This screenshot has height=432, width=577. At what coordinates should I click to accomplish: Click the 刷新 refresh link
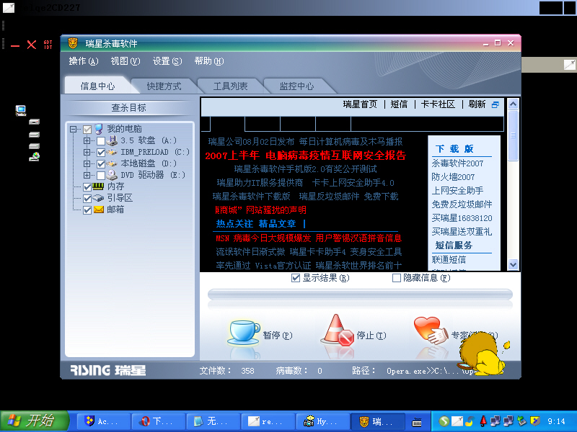coord(477,104)
